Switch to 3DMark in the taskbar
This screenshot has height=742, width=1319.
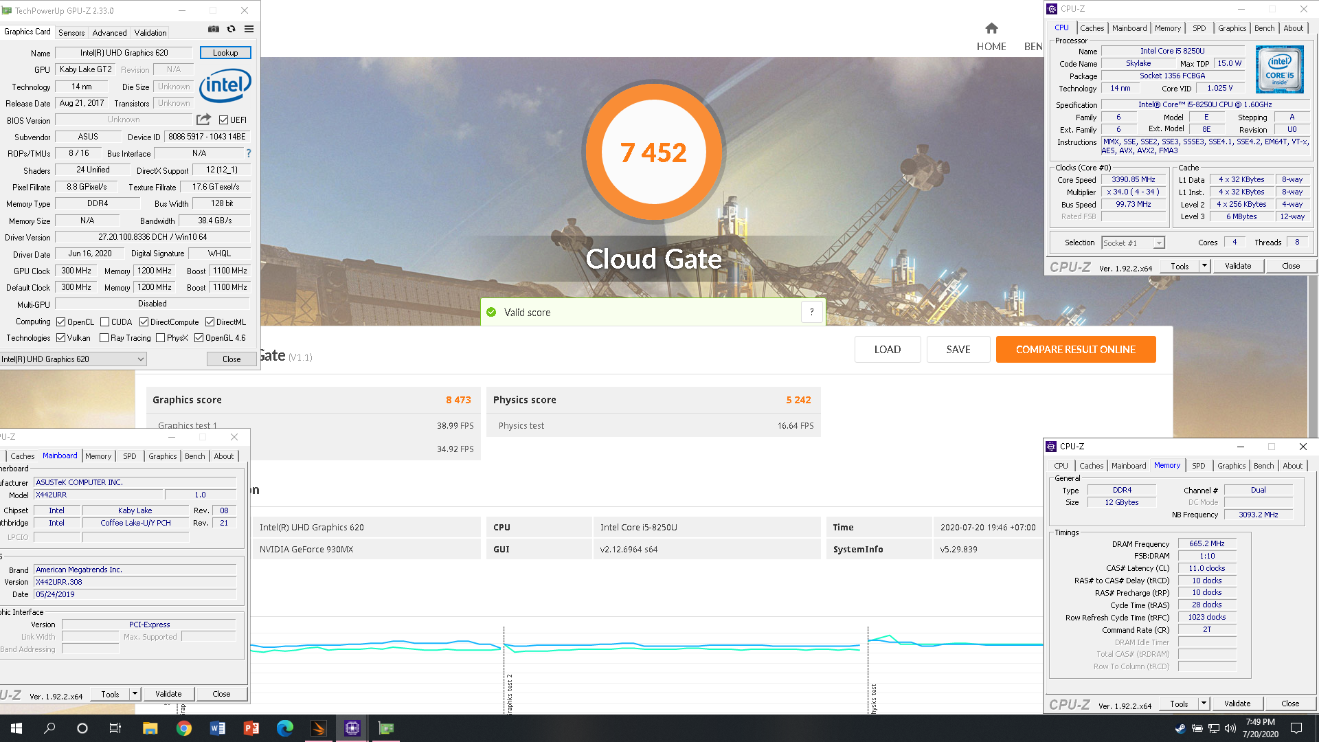[x=318, y=728]
